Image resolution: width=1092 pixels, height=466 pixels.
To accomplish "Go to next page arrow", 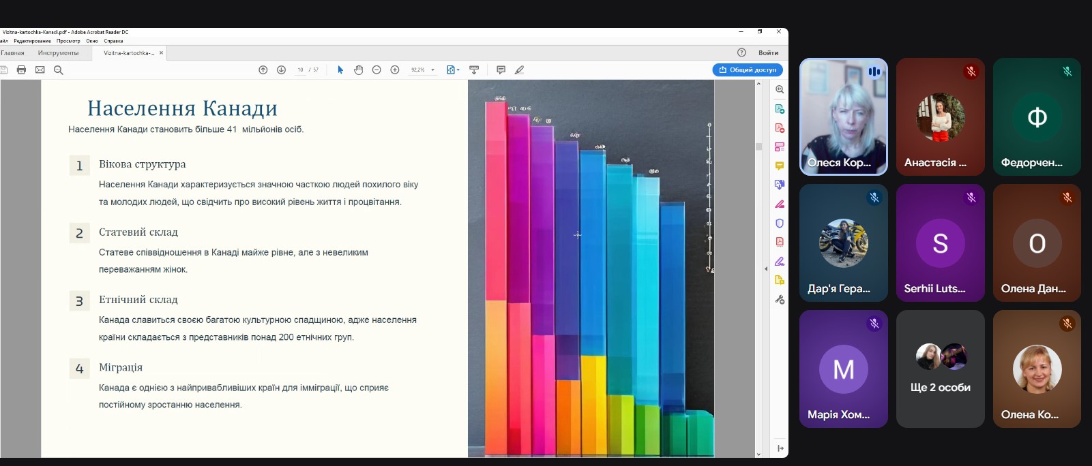I will [281, 70].
